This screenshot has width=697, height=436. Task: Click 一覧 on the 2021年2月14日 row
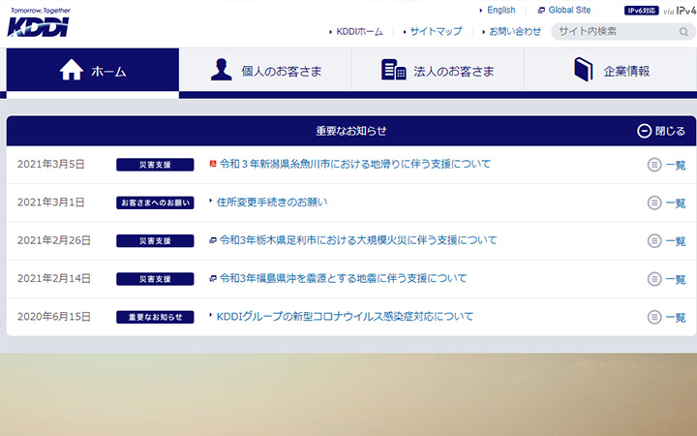pos(676,279)
